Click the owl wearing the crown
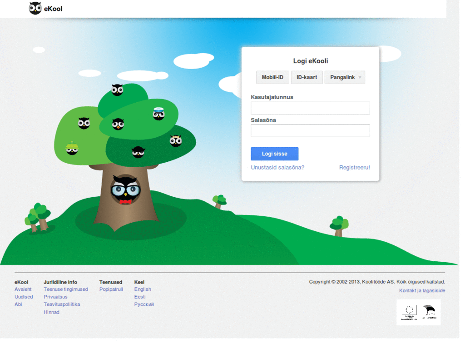The width and height of the screenshot is (465, 344). [176, 141]
